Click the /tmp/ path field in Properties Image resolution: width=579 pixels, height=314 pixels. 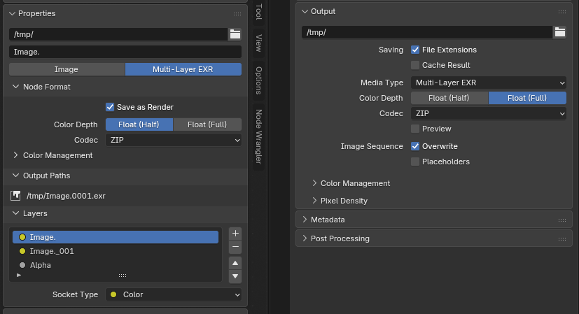click(x=118, y=34)
